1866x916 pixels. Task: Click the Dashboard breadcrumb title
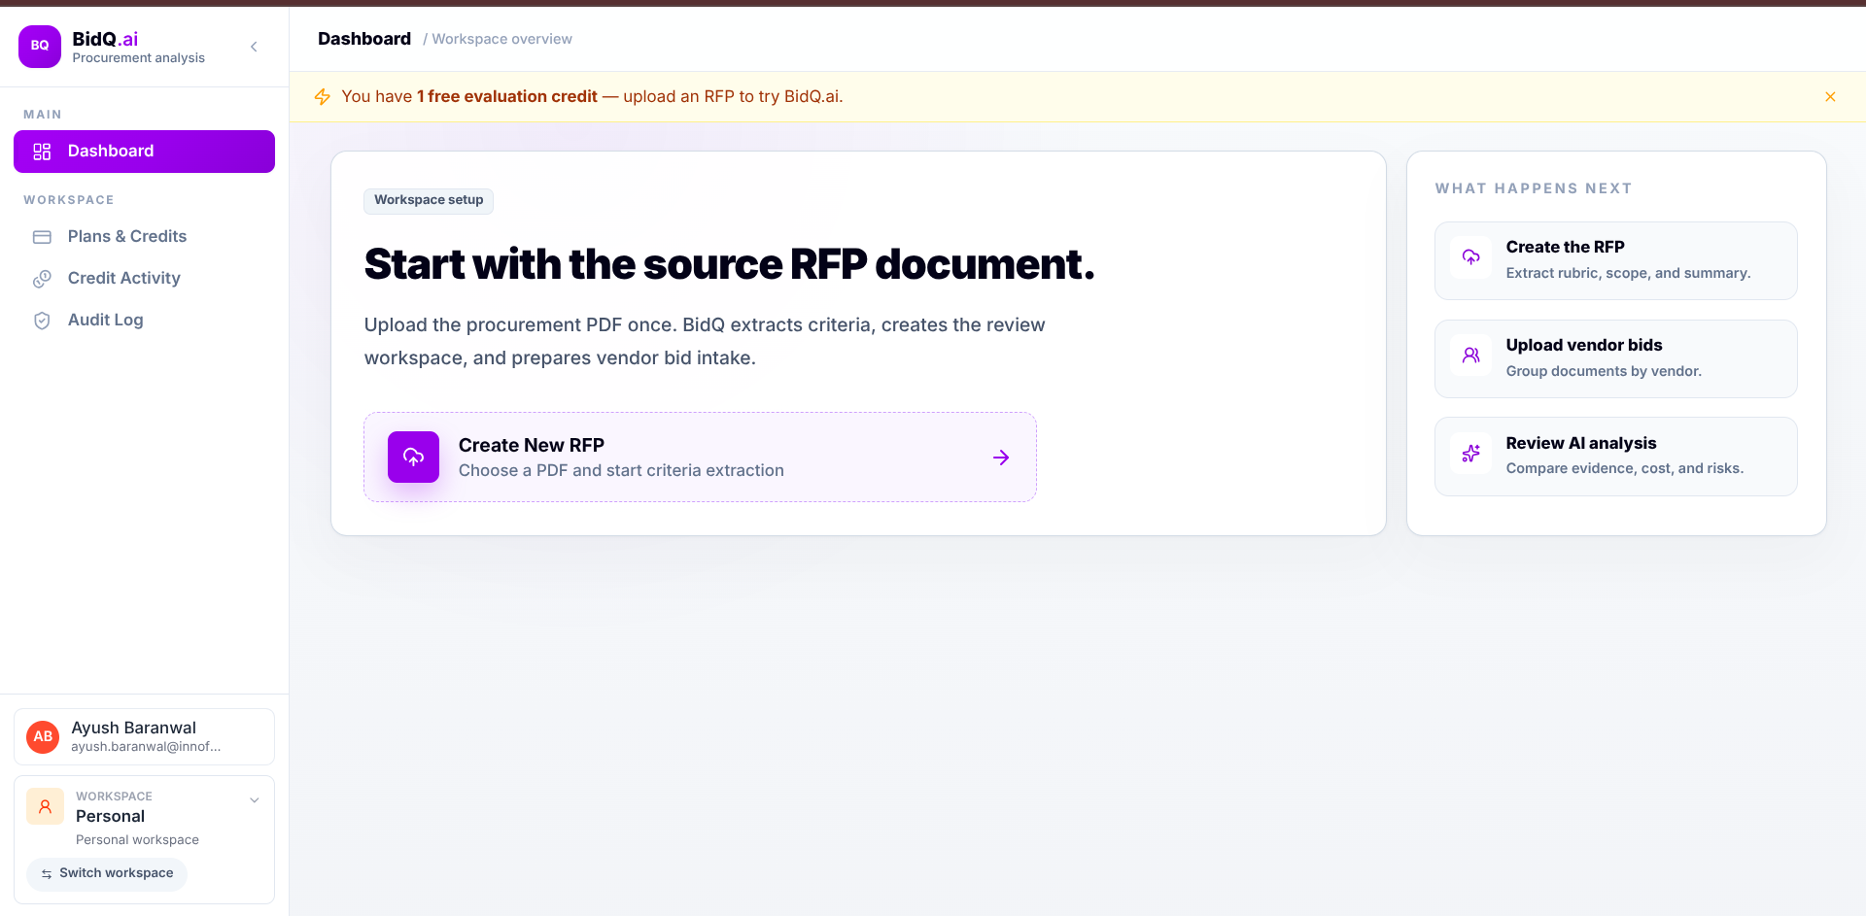click(364, 39)
